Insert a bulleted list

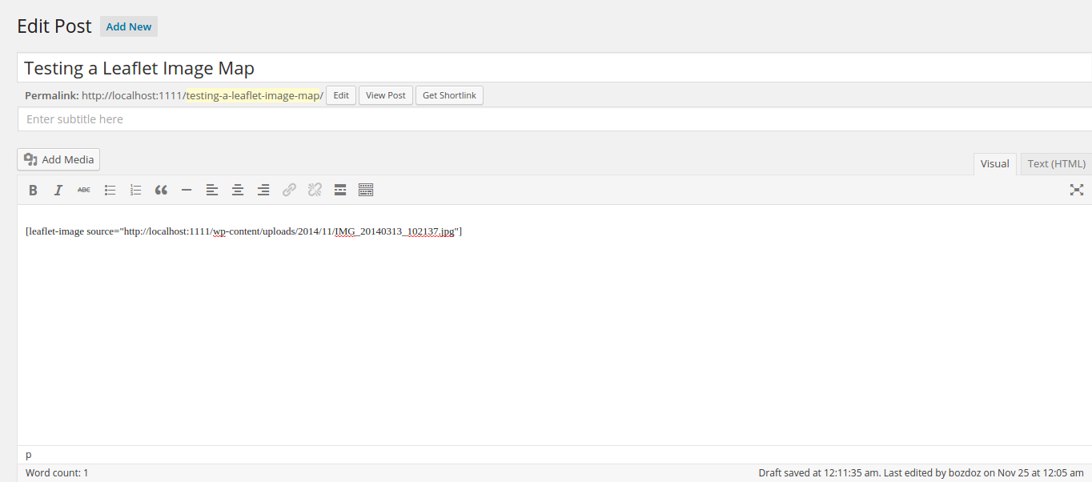[110, 190]
